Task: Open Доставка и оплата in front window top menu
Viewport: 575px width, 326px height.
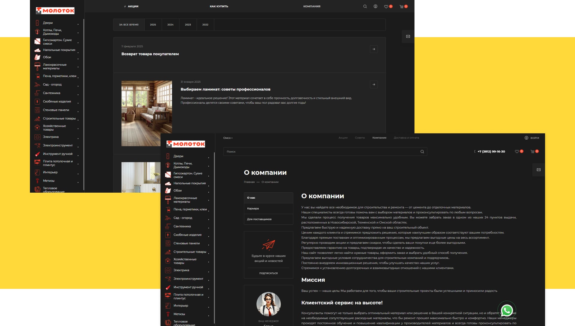Action: (406, 138)
